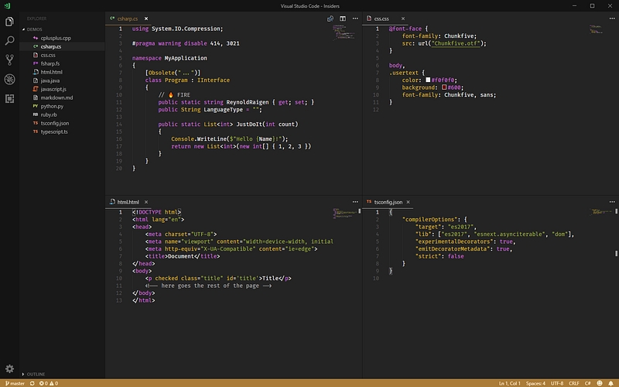Click the notifications bell in status bar
This screenshot has width=619, height=387.
point(610,383)
